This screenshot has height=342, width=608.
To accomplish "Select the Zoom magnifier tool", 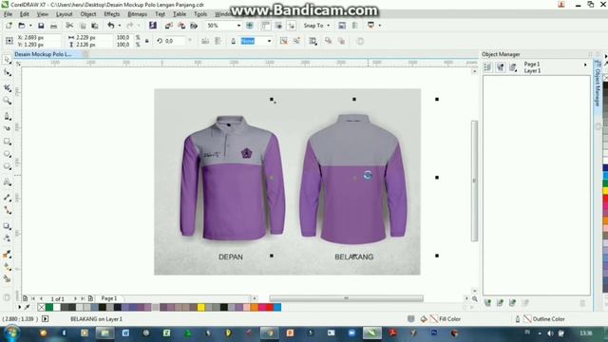I will pyautogui.click(x=7, y=102).
